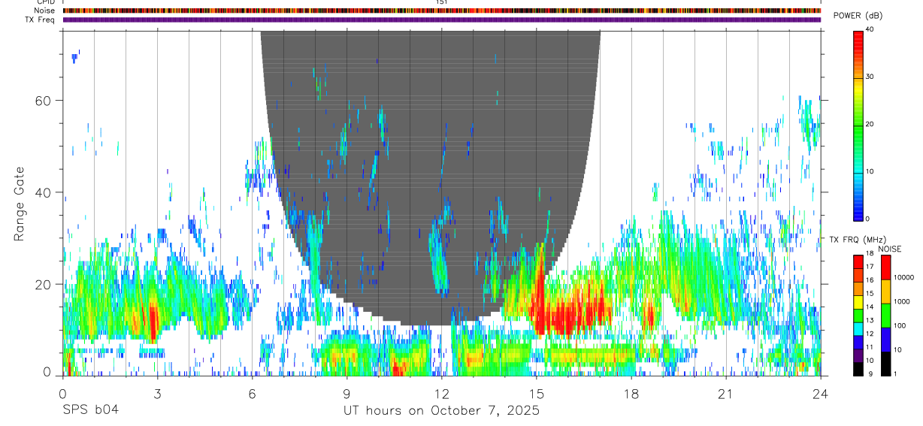Viewport: 923px width, 426px height.
Task: Click the 14 value in TX FRQ legend
Action: tap(869, 307)
